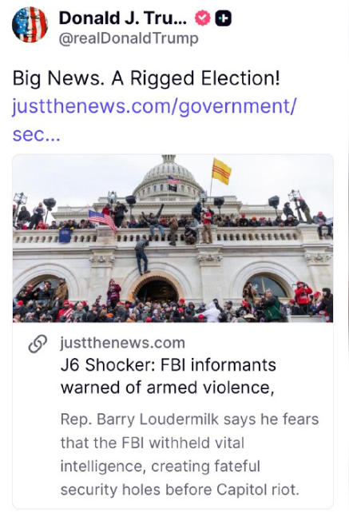
Task: Click the Capitol dome in the preview image
Action: coord(169,177)
